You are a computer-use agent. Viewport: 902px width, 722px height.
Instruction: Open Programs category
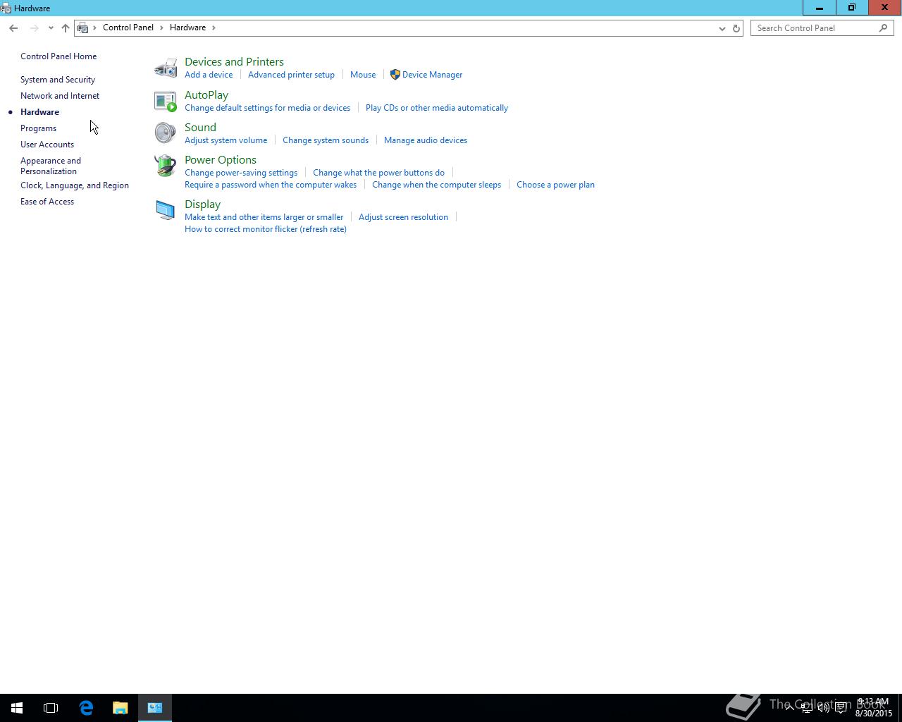pos(38,128)
